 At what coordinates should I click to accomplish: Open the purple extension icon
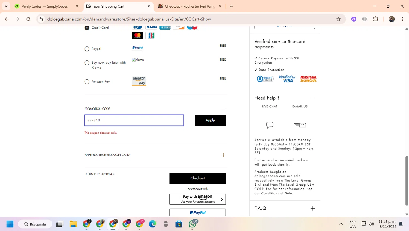tap(354, 19)
